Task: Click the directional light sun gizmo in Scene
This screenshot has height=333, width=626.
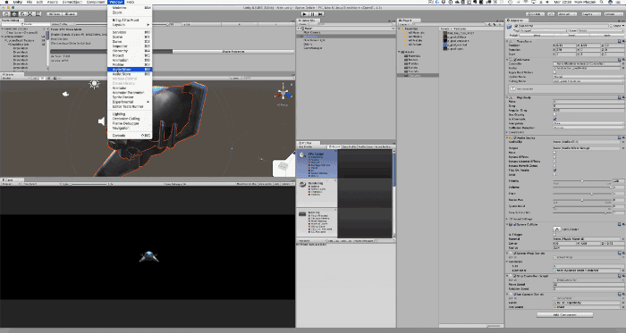Action: click(95, 84)
